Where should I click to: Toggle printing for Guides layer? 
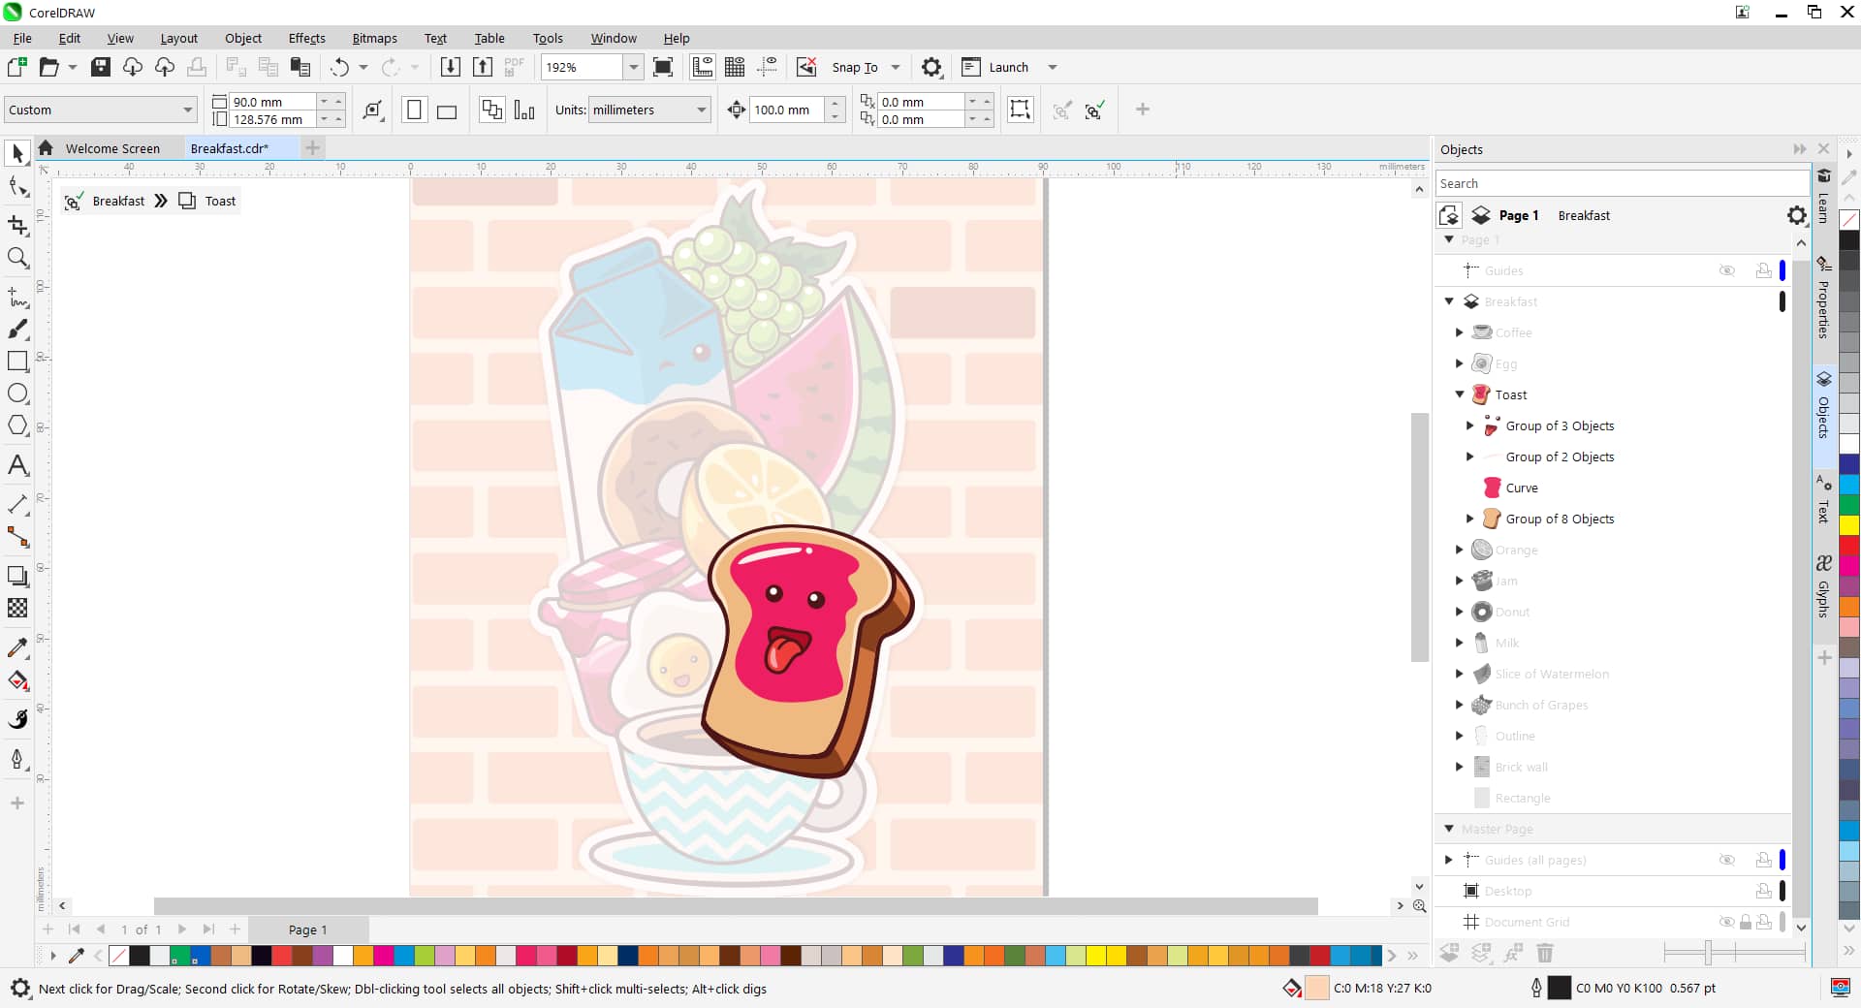pos(1764,270)
